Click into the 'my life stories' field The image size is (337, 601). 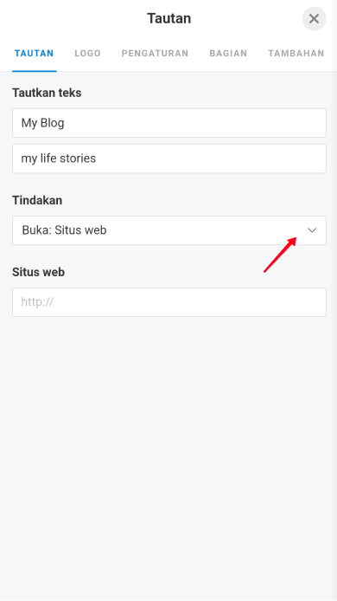169,158
